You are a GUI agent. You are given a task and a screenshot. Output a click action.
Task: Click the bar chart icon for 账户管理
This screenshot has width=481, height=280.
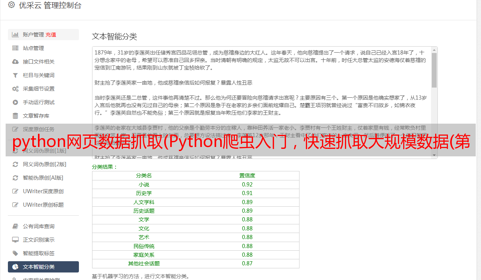[15, 35]
